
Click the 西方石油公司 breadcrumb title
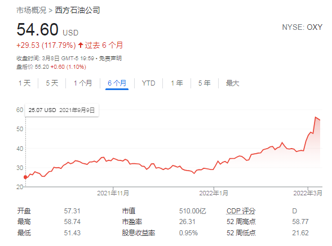(77, 10)
